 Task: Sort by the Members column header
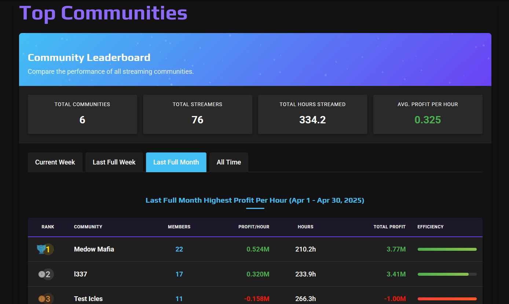[179, 227]
